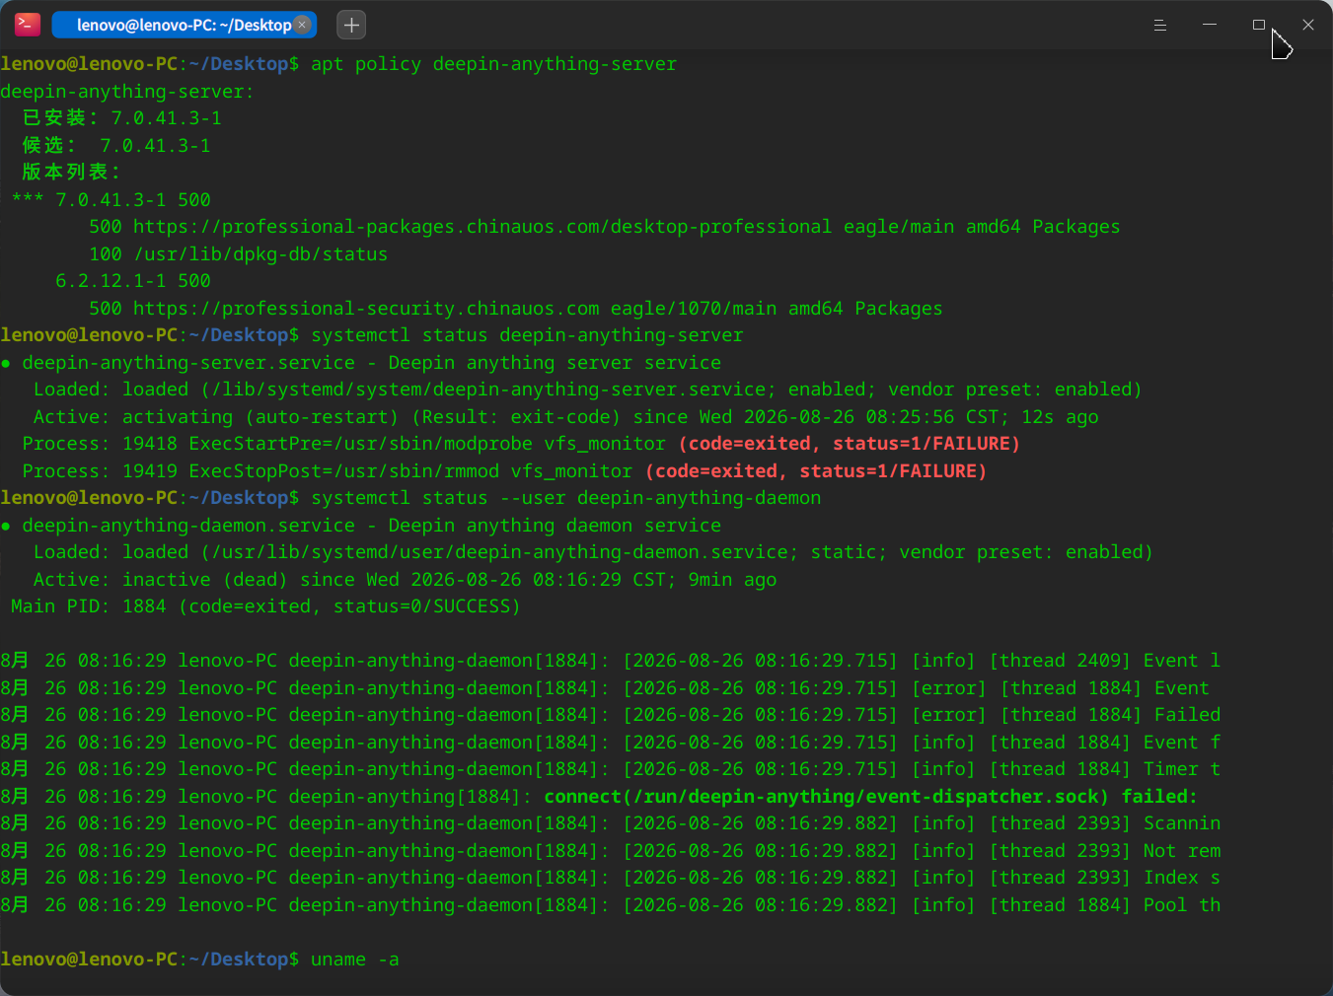
Task: Click the "Scannin" log line
Action: [x=611, y=823]
